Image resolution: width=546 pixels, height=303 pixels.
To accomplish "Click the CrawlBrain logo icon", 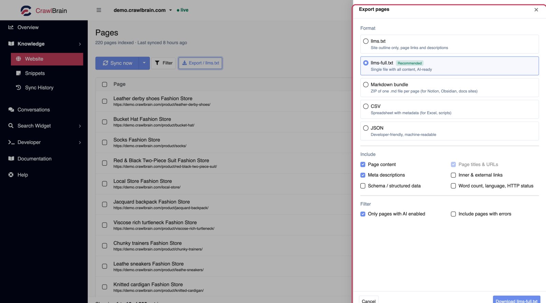I will (26, 11).
